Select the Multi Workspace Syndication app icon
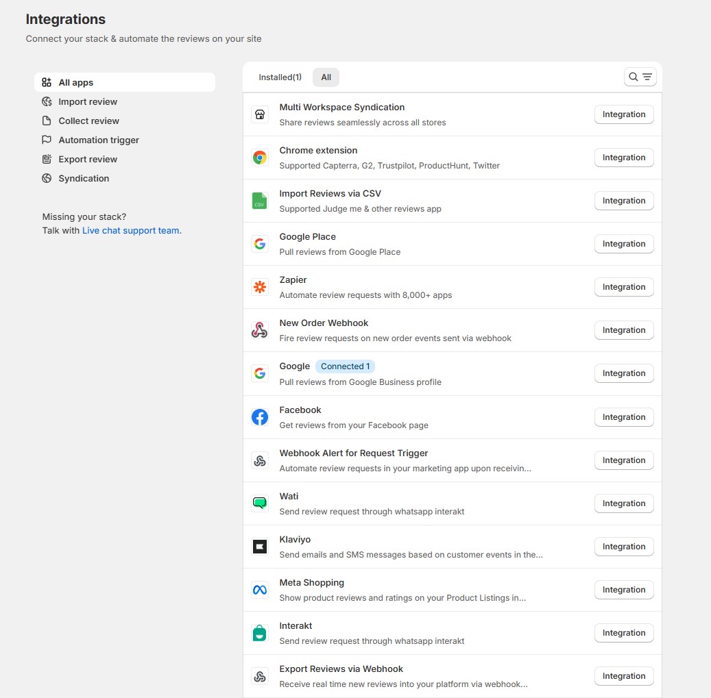 259,114
